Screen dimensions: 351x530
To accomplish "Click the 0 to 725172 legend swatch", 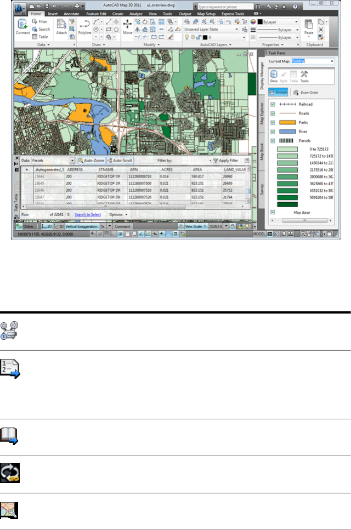I will tap(287, 149).
